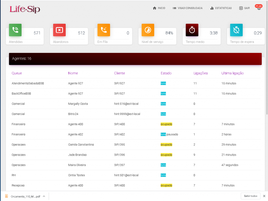Click the Tempo medio stopwatch icon

point(192,30)
